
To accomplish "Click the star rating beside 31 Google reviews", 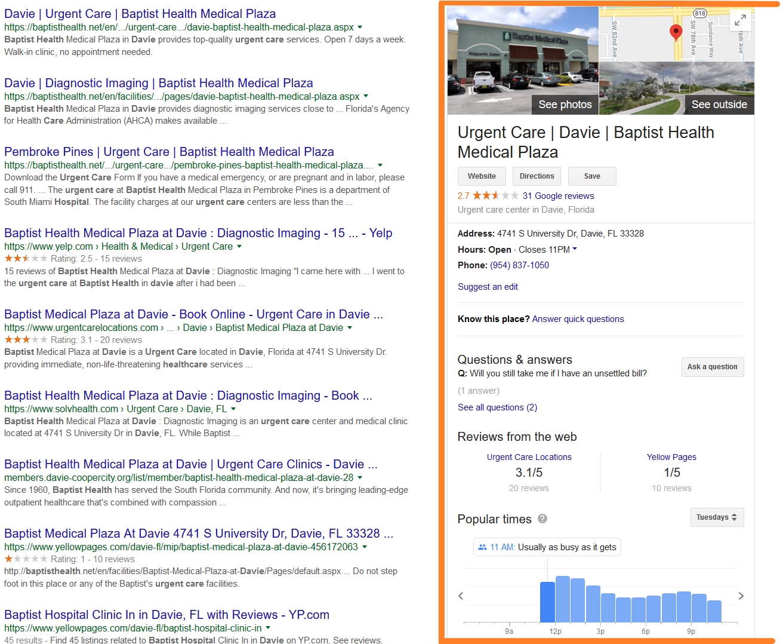I will point(495,195).
